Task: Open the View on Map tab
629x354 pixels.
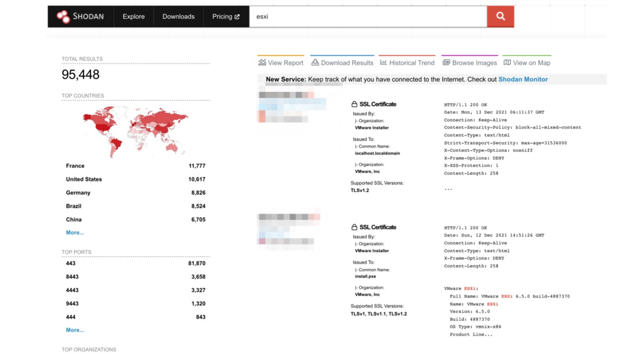Action: click(x=527, y=62)
